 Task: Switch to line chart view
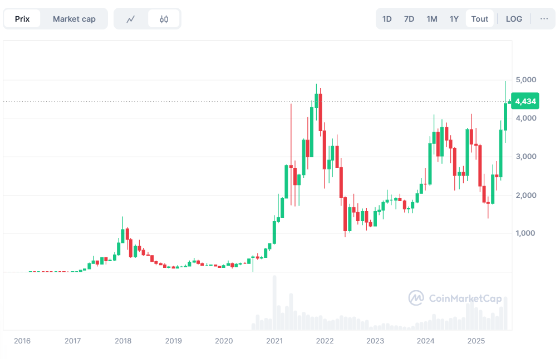(x=131, y=19)
